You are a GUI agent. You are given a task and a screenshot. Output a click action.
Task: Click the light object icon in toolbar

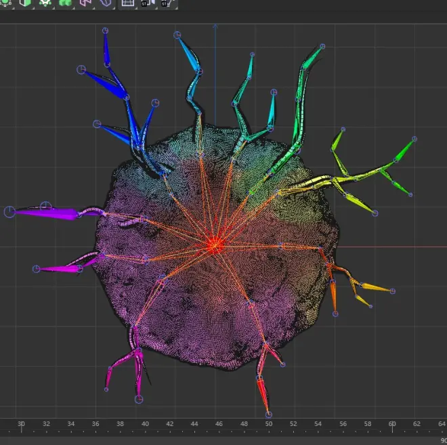(167, 3)
